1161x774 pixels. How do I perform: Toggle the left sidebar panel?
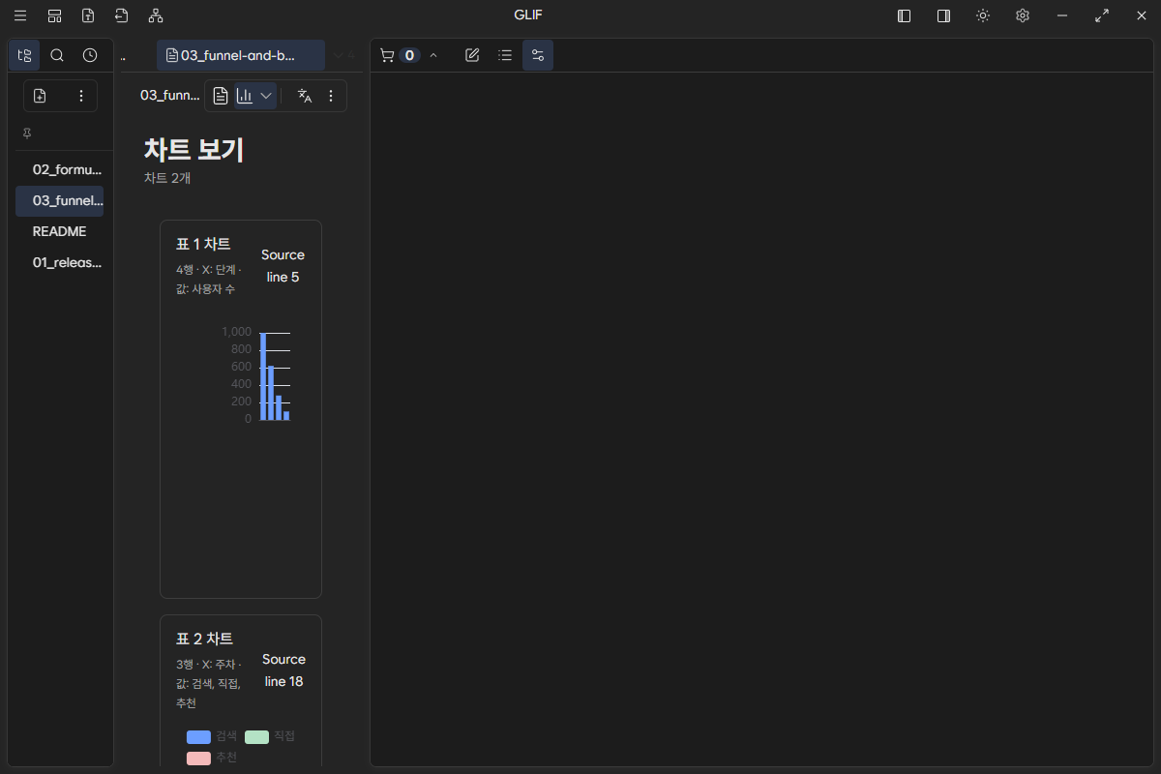905,15
